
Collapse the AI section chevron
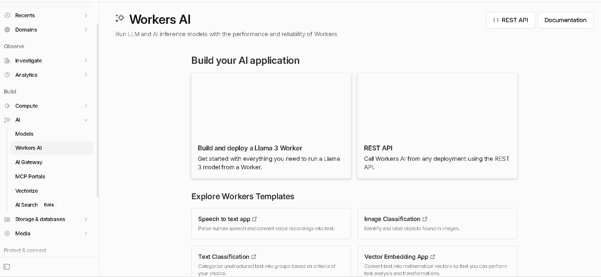86,120
